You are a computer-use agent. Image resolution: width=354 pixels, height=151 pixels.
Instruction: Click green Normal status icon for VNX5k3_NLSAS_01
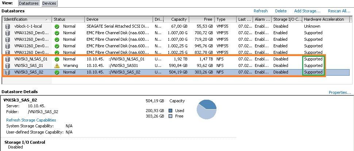57,59
